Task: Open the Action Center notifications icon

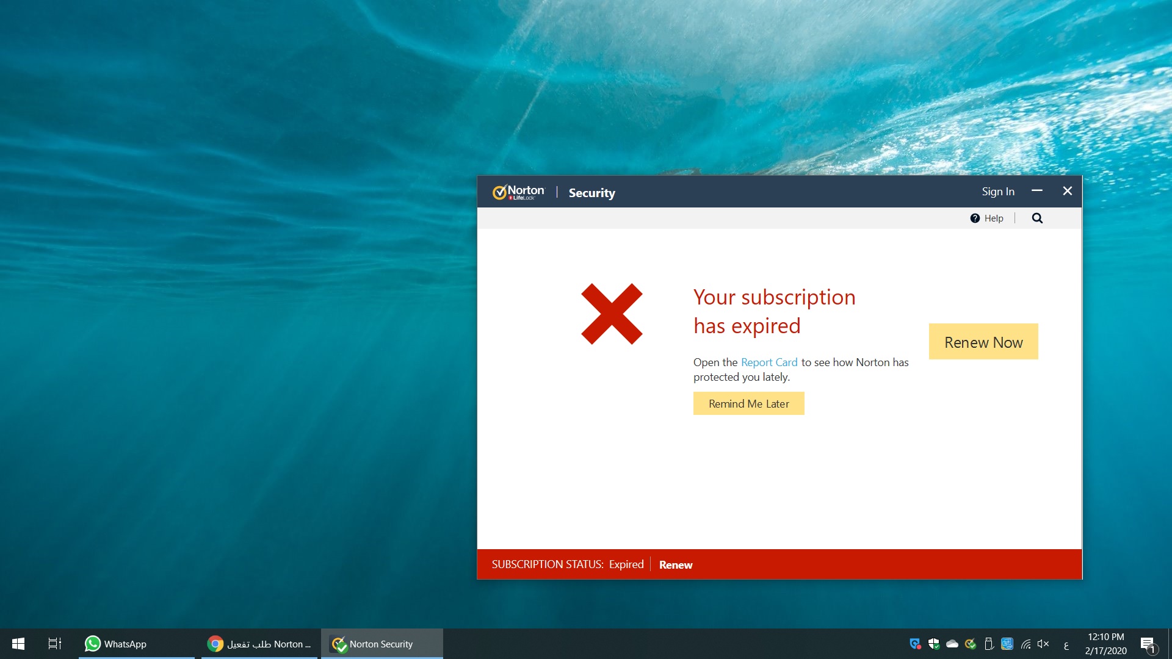Action: click(x=1148, y=644)
